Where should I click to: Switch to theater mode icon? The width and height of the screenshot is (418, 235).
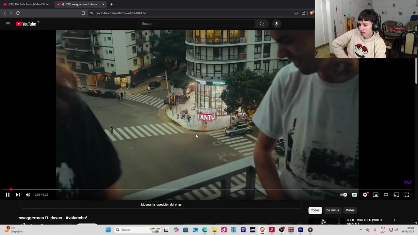tap(386, 195)
